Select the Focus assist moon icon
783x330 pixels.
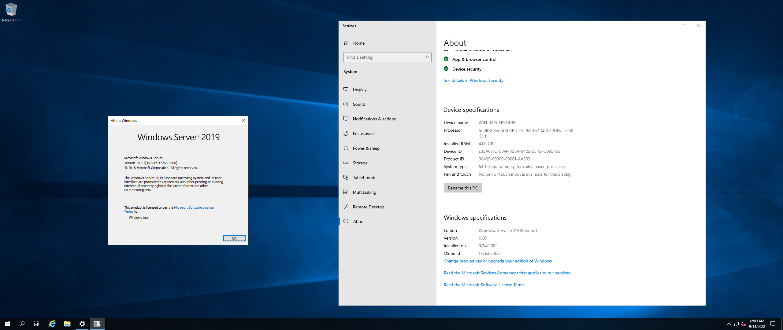pos(346,133)
